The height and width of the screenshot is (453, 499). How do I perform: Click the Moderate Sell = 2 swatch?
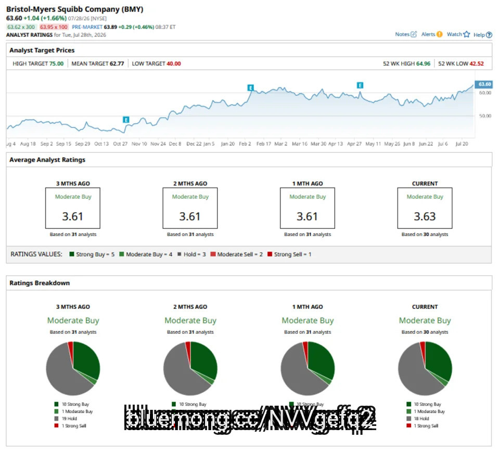click(213, 254)
